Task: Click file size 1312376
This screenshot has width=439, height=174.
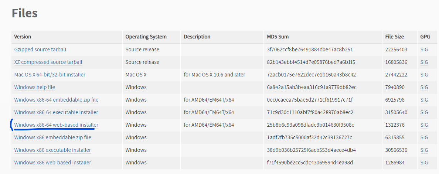Action: pos(395,125)
